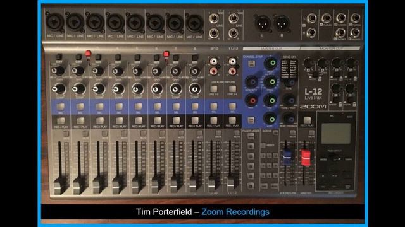Image resolution: width=405 pixels, height=227 pixels.
Task: Click the green EQ LOW knob
Action: coord(270,119)
